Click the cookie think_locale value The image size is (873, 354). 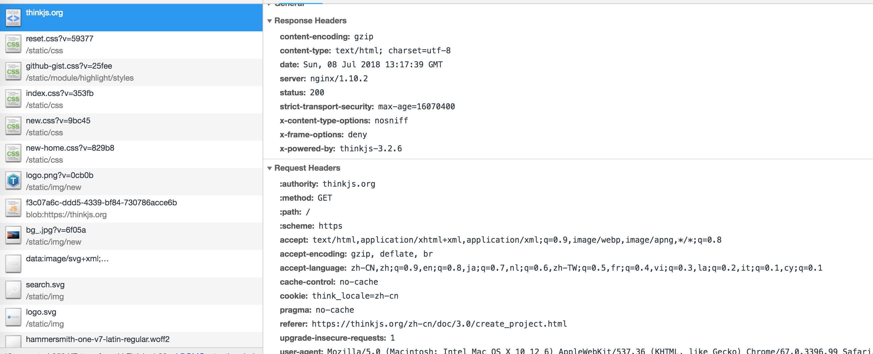[x=355, y=296]
